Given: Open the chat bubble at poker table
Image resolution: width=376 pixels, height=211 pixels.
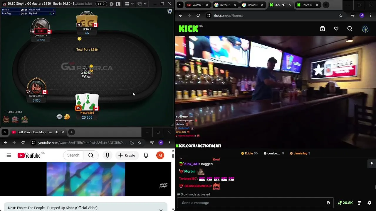Looking at the screenshot, I should point(59,117).
